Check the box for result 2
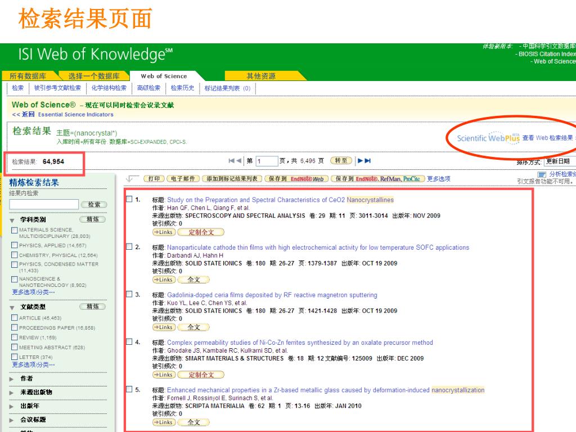The height and width of the screenshot is (432, 576). pos(129,246)
